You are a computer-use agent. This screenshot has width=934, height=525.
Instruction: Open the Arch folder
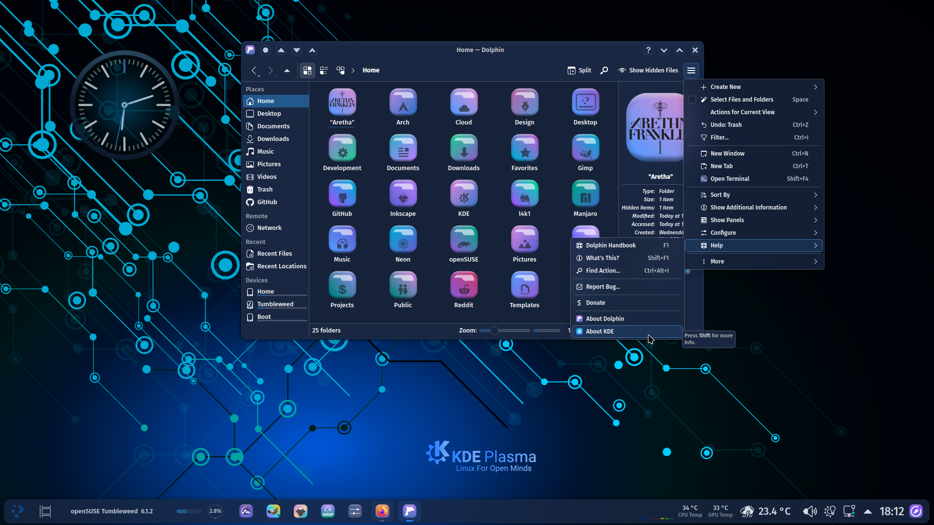pyautogui.click(x=403, y=107)
